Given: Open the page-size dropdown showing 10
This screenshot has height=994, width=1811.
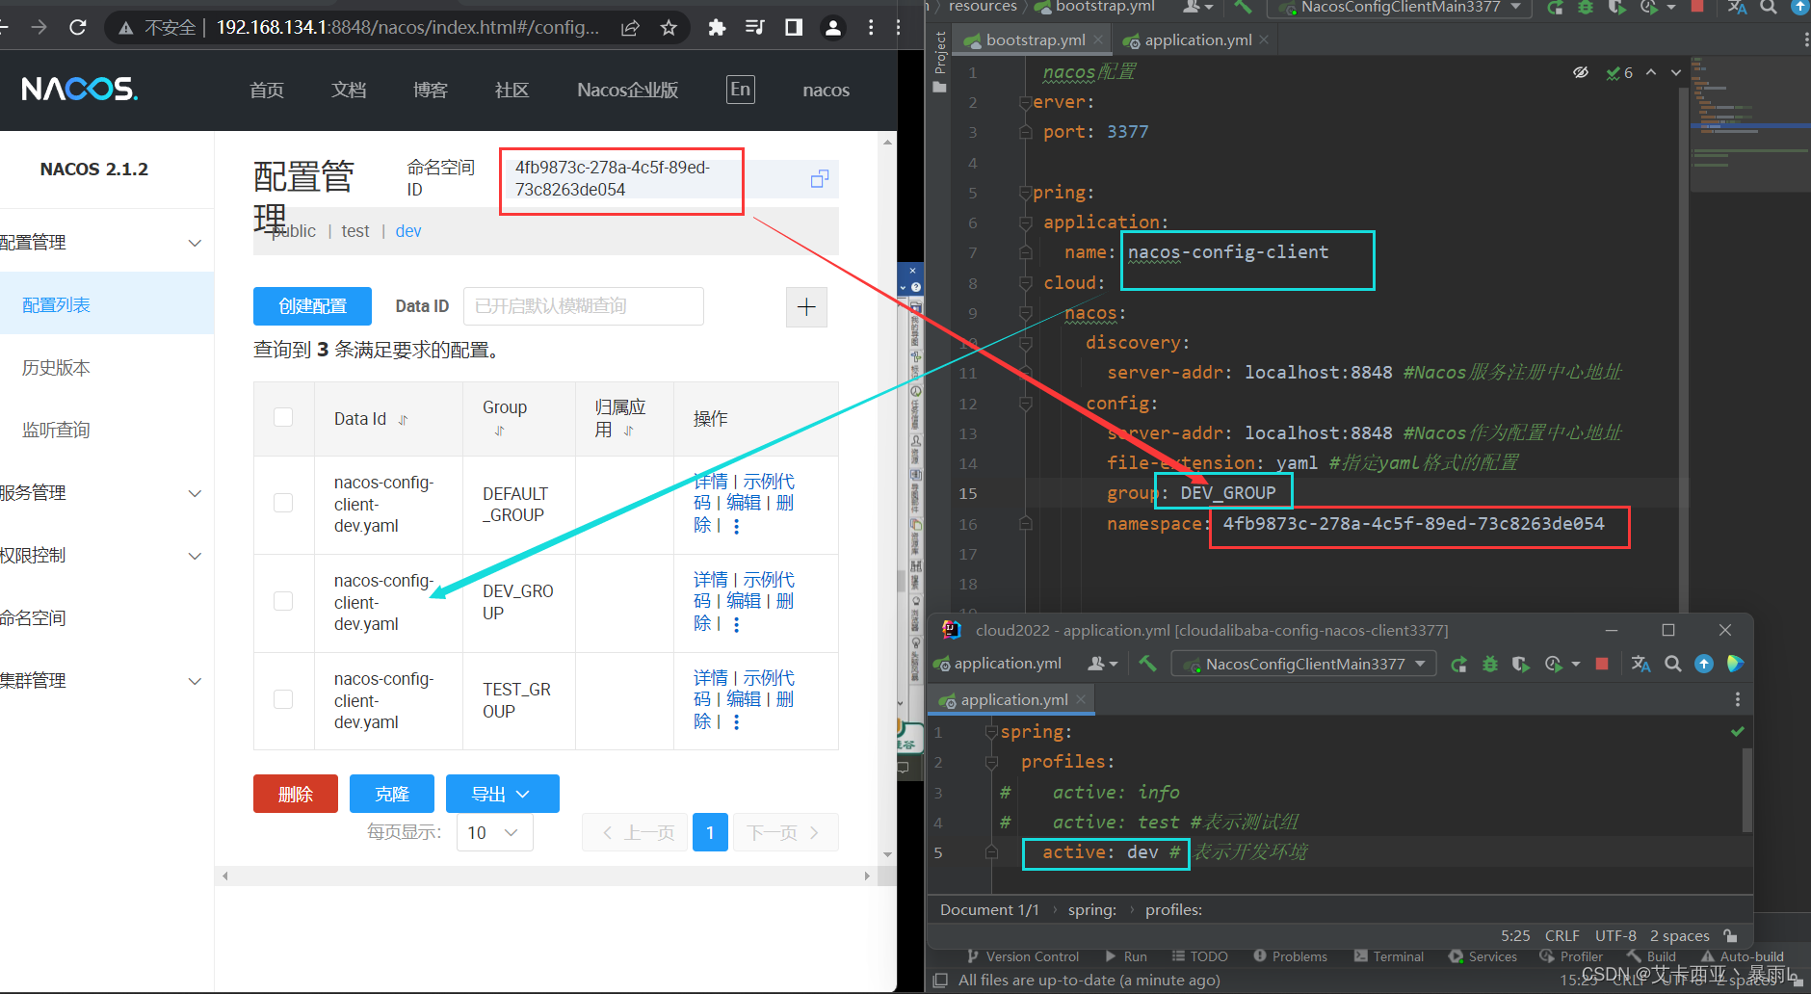Looking at the screenshot, I should tap(494, 832).
